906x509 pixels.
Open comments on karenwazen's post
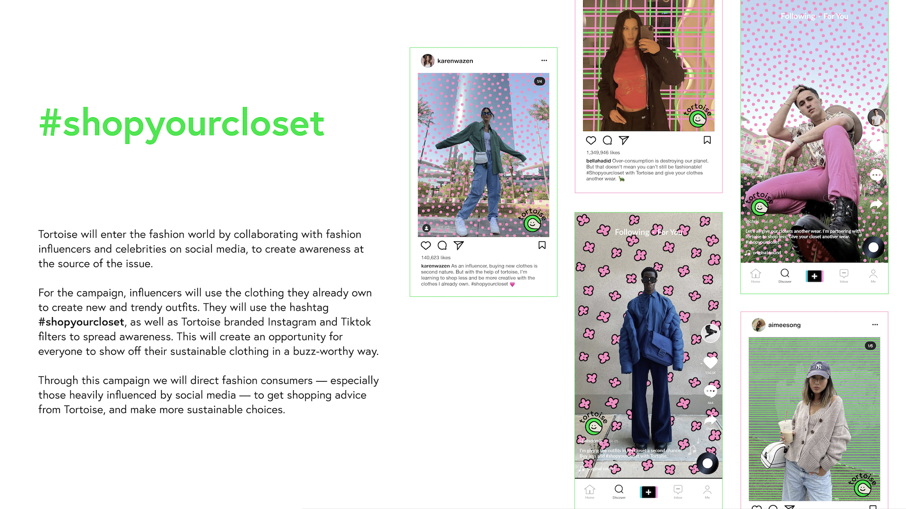tap(442, 246)
